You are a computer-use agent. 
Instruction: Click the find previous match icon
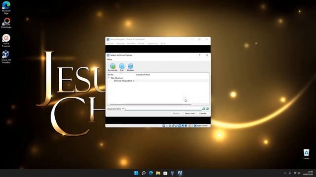(x=204, y=109)
